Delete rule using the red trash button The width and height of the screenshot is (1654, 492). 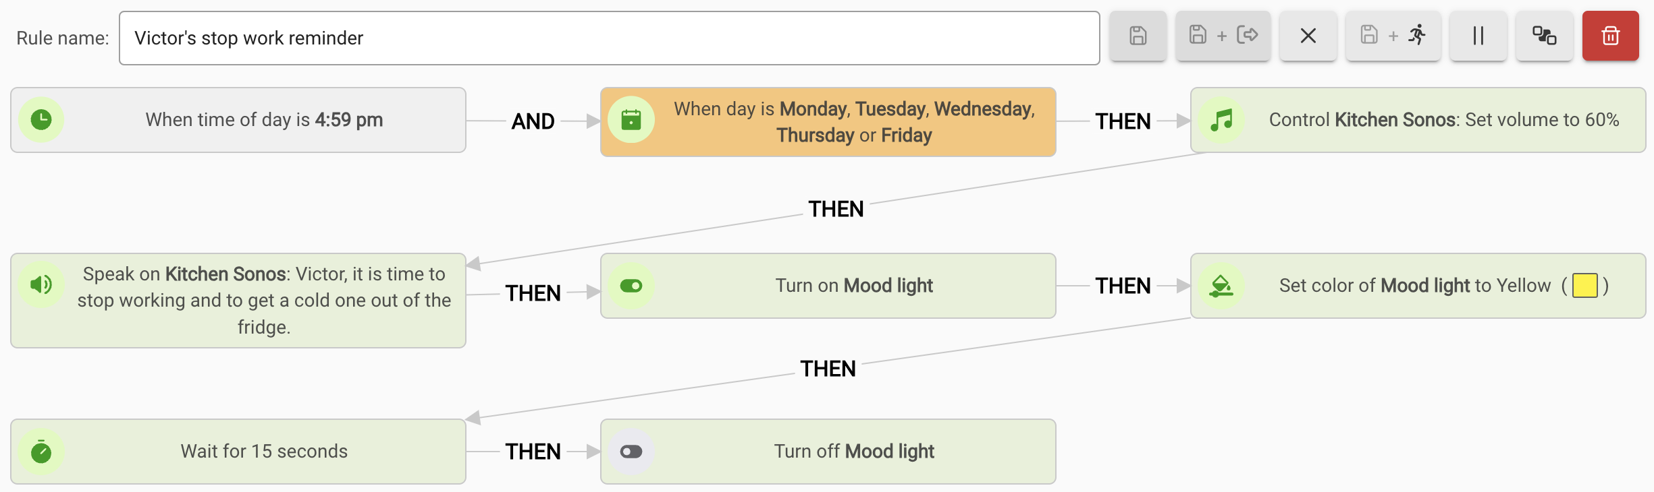tap(1610, 36)
